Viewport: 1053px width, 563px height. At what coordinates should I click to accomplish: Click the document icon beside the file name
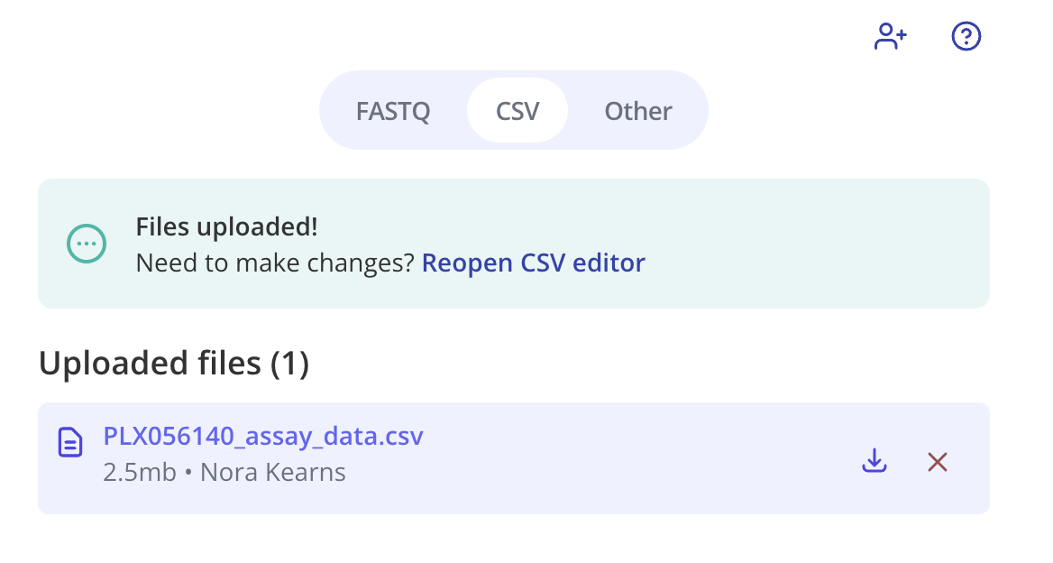[x=70, y=442]
